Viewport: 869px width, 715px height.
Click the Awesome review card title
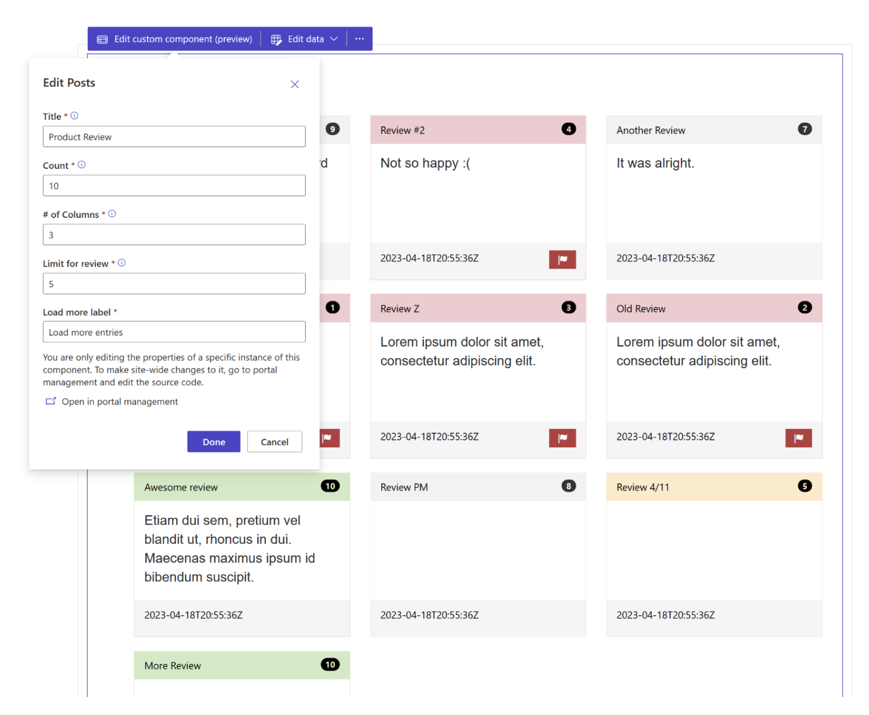tap(181, 488)
